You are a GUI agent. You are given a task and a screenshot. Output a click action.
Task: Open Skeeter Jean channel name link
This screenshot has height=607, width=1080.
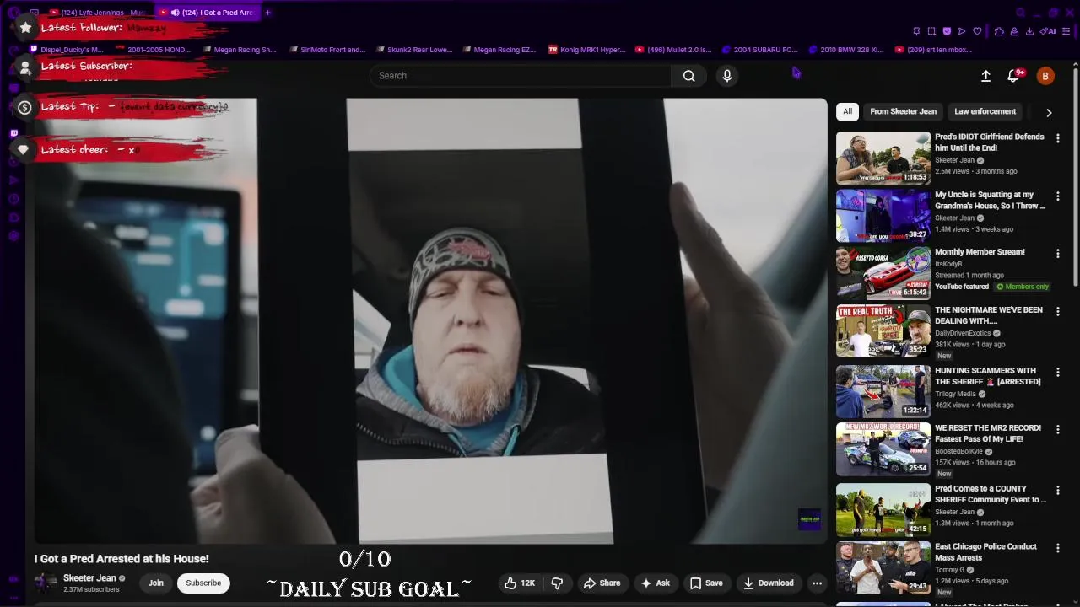coord(89,578)
